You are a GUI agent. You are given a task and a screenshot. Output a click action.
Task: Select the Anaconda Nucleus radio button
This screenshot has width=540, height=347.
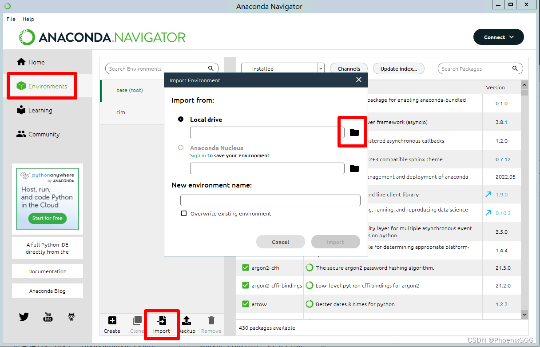(x=181, y=148)
